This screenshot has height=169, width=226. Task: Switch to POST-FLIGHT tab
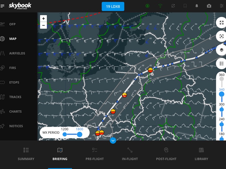[166, 154]
